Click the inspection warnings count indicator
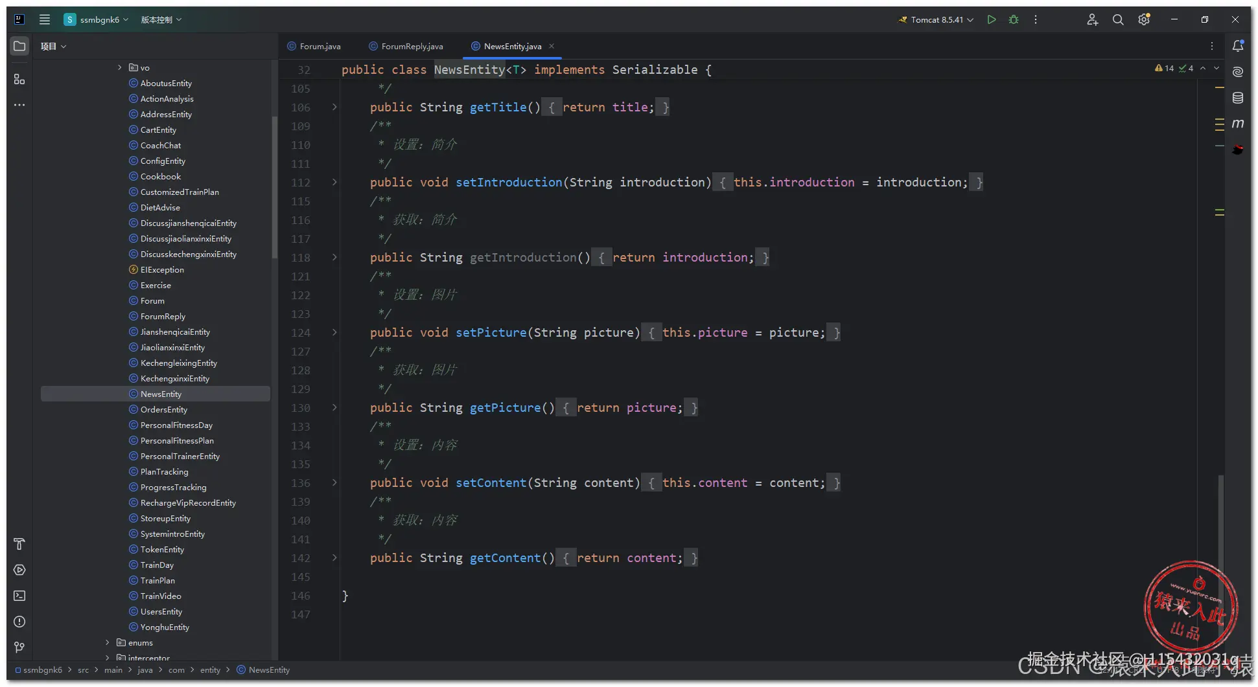This screenshot has height=687, width=1258. click(1165, 68)
